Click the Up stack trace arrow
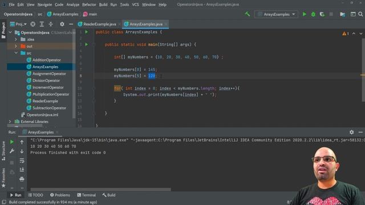 point(22,142)
